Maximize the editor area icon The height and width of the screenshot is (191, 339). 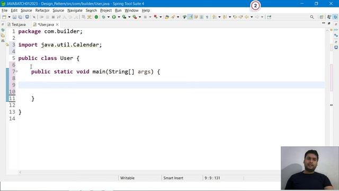[x=329, y=23]
